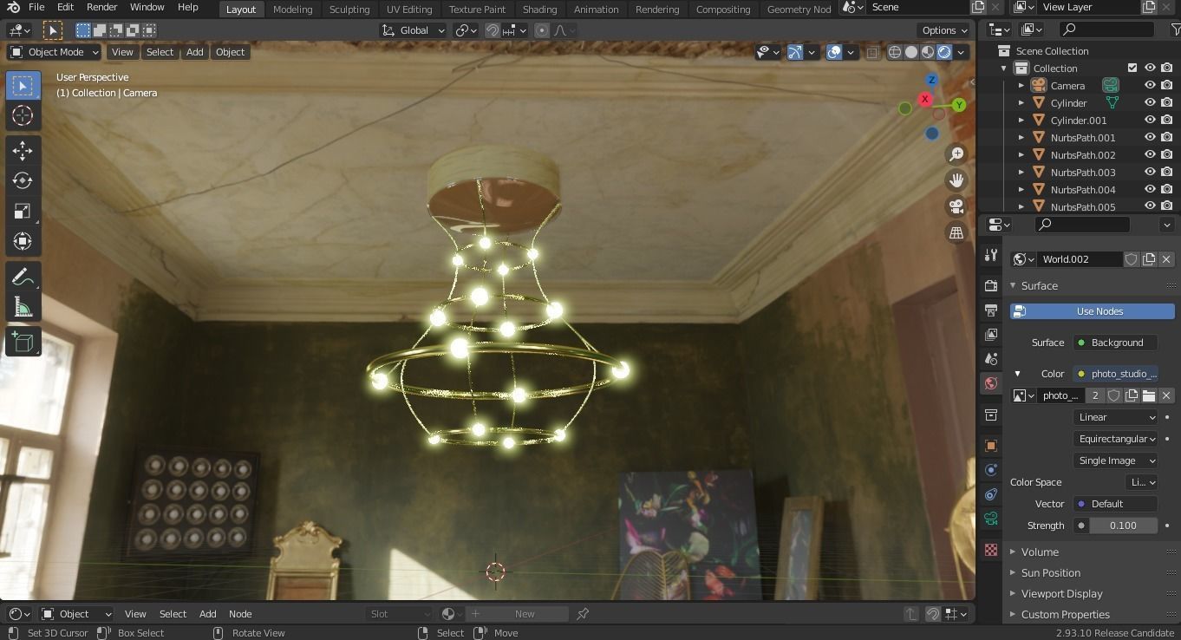Expand the Sun Position panel
This screenshot has height=640, width=1181.
tap(1050, 572)
